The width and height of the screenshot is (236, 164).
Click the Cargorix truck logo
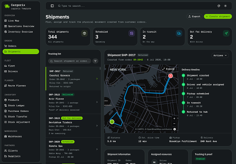pyautogui.click(x=7, y=6)
